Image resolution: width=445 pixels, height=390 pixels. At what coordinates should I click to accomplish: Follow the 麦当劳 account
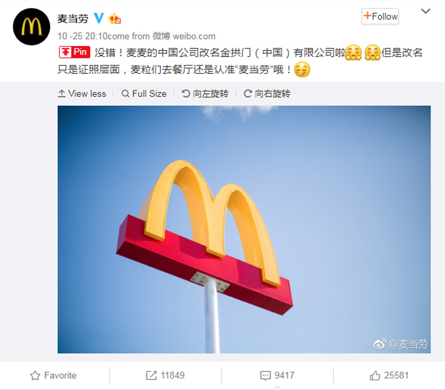[380, 17]
